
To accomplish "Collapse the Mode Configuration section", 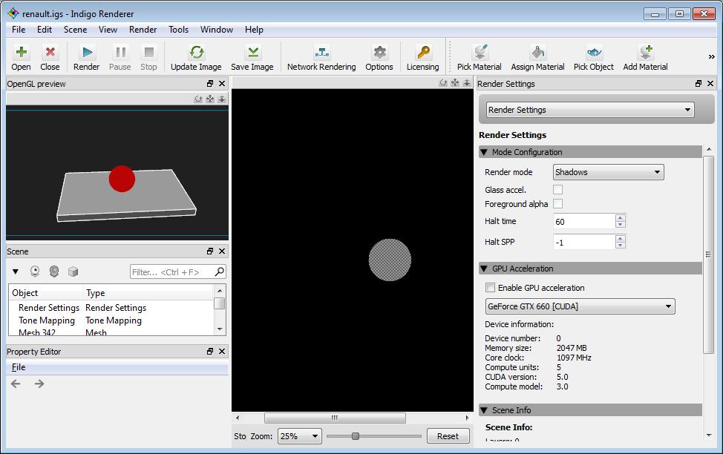I will [484, 152].
